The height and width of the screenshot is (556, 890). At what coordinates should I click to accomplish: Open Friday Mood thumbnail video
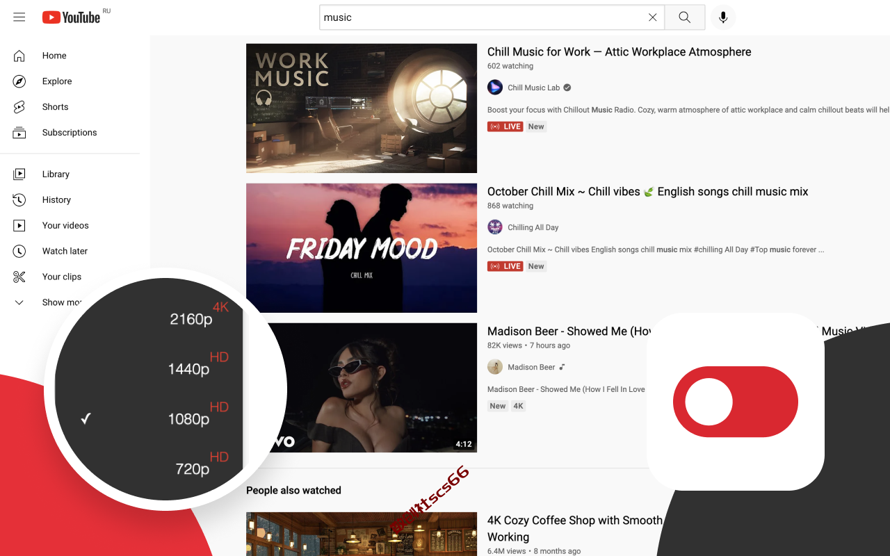pyautogui.click(x=362, y=248)
